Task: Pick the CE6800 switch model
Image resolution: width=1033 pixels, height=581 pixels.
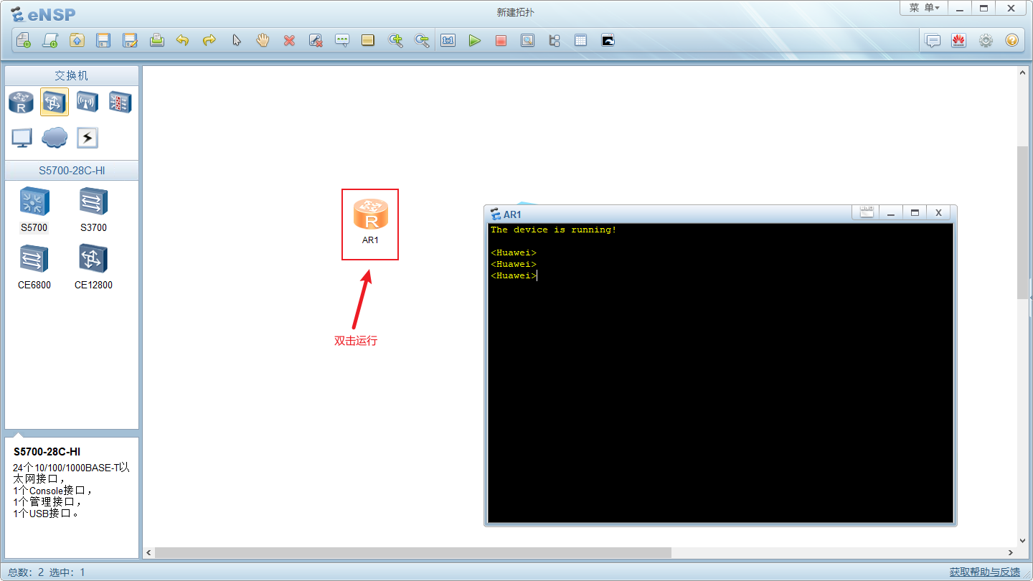Action: [34, 267]
